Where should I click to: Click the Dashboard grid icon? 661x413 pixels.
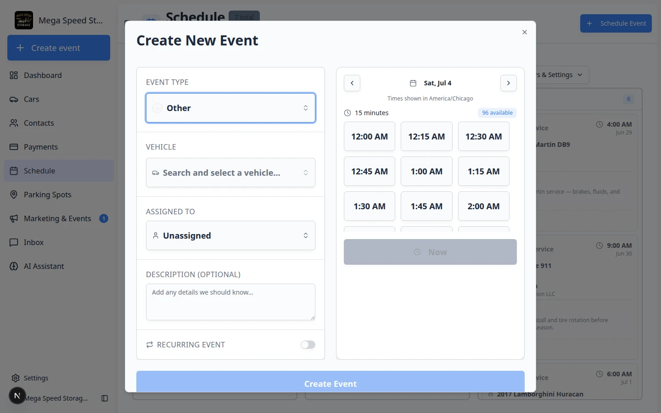14,75
